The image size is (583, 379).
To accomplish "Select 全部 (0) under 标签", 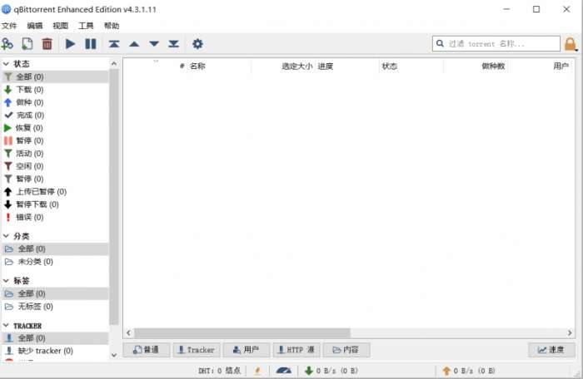I will (55, 293).
